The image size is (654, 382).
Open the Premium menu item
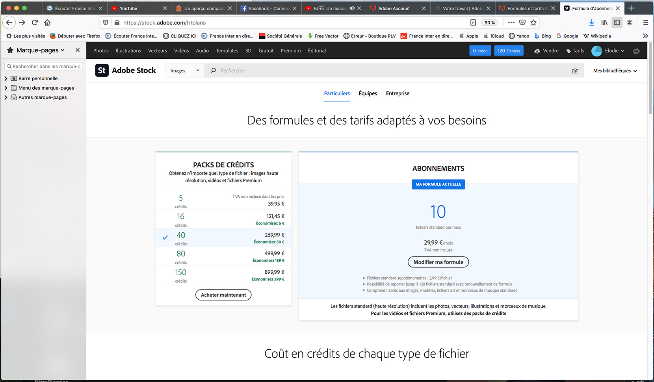click(x=291, y=51)
